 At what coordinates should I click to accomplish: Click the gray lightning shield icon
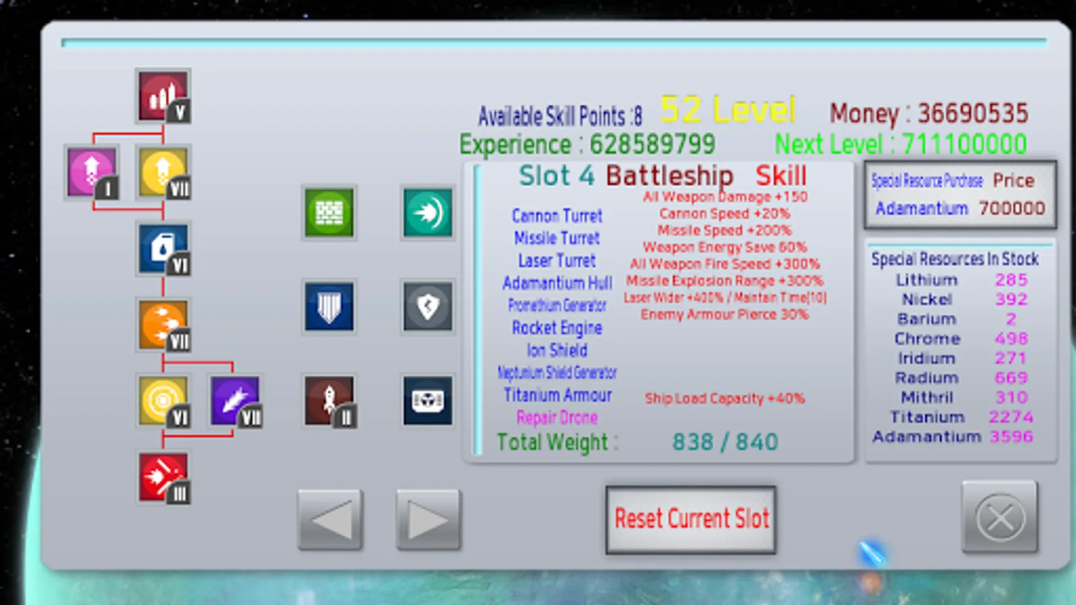[427, 307]
